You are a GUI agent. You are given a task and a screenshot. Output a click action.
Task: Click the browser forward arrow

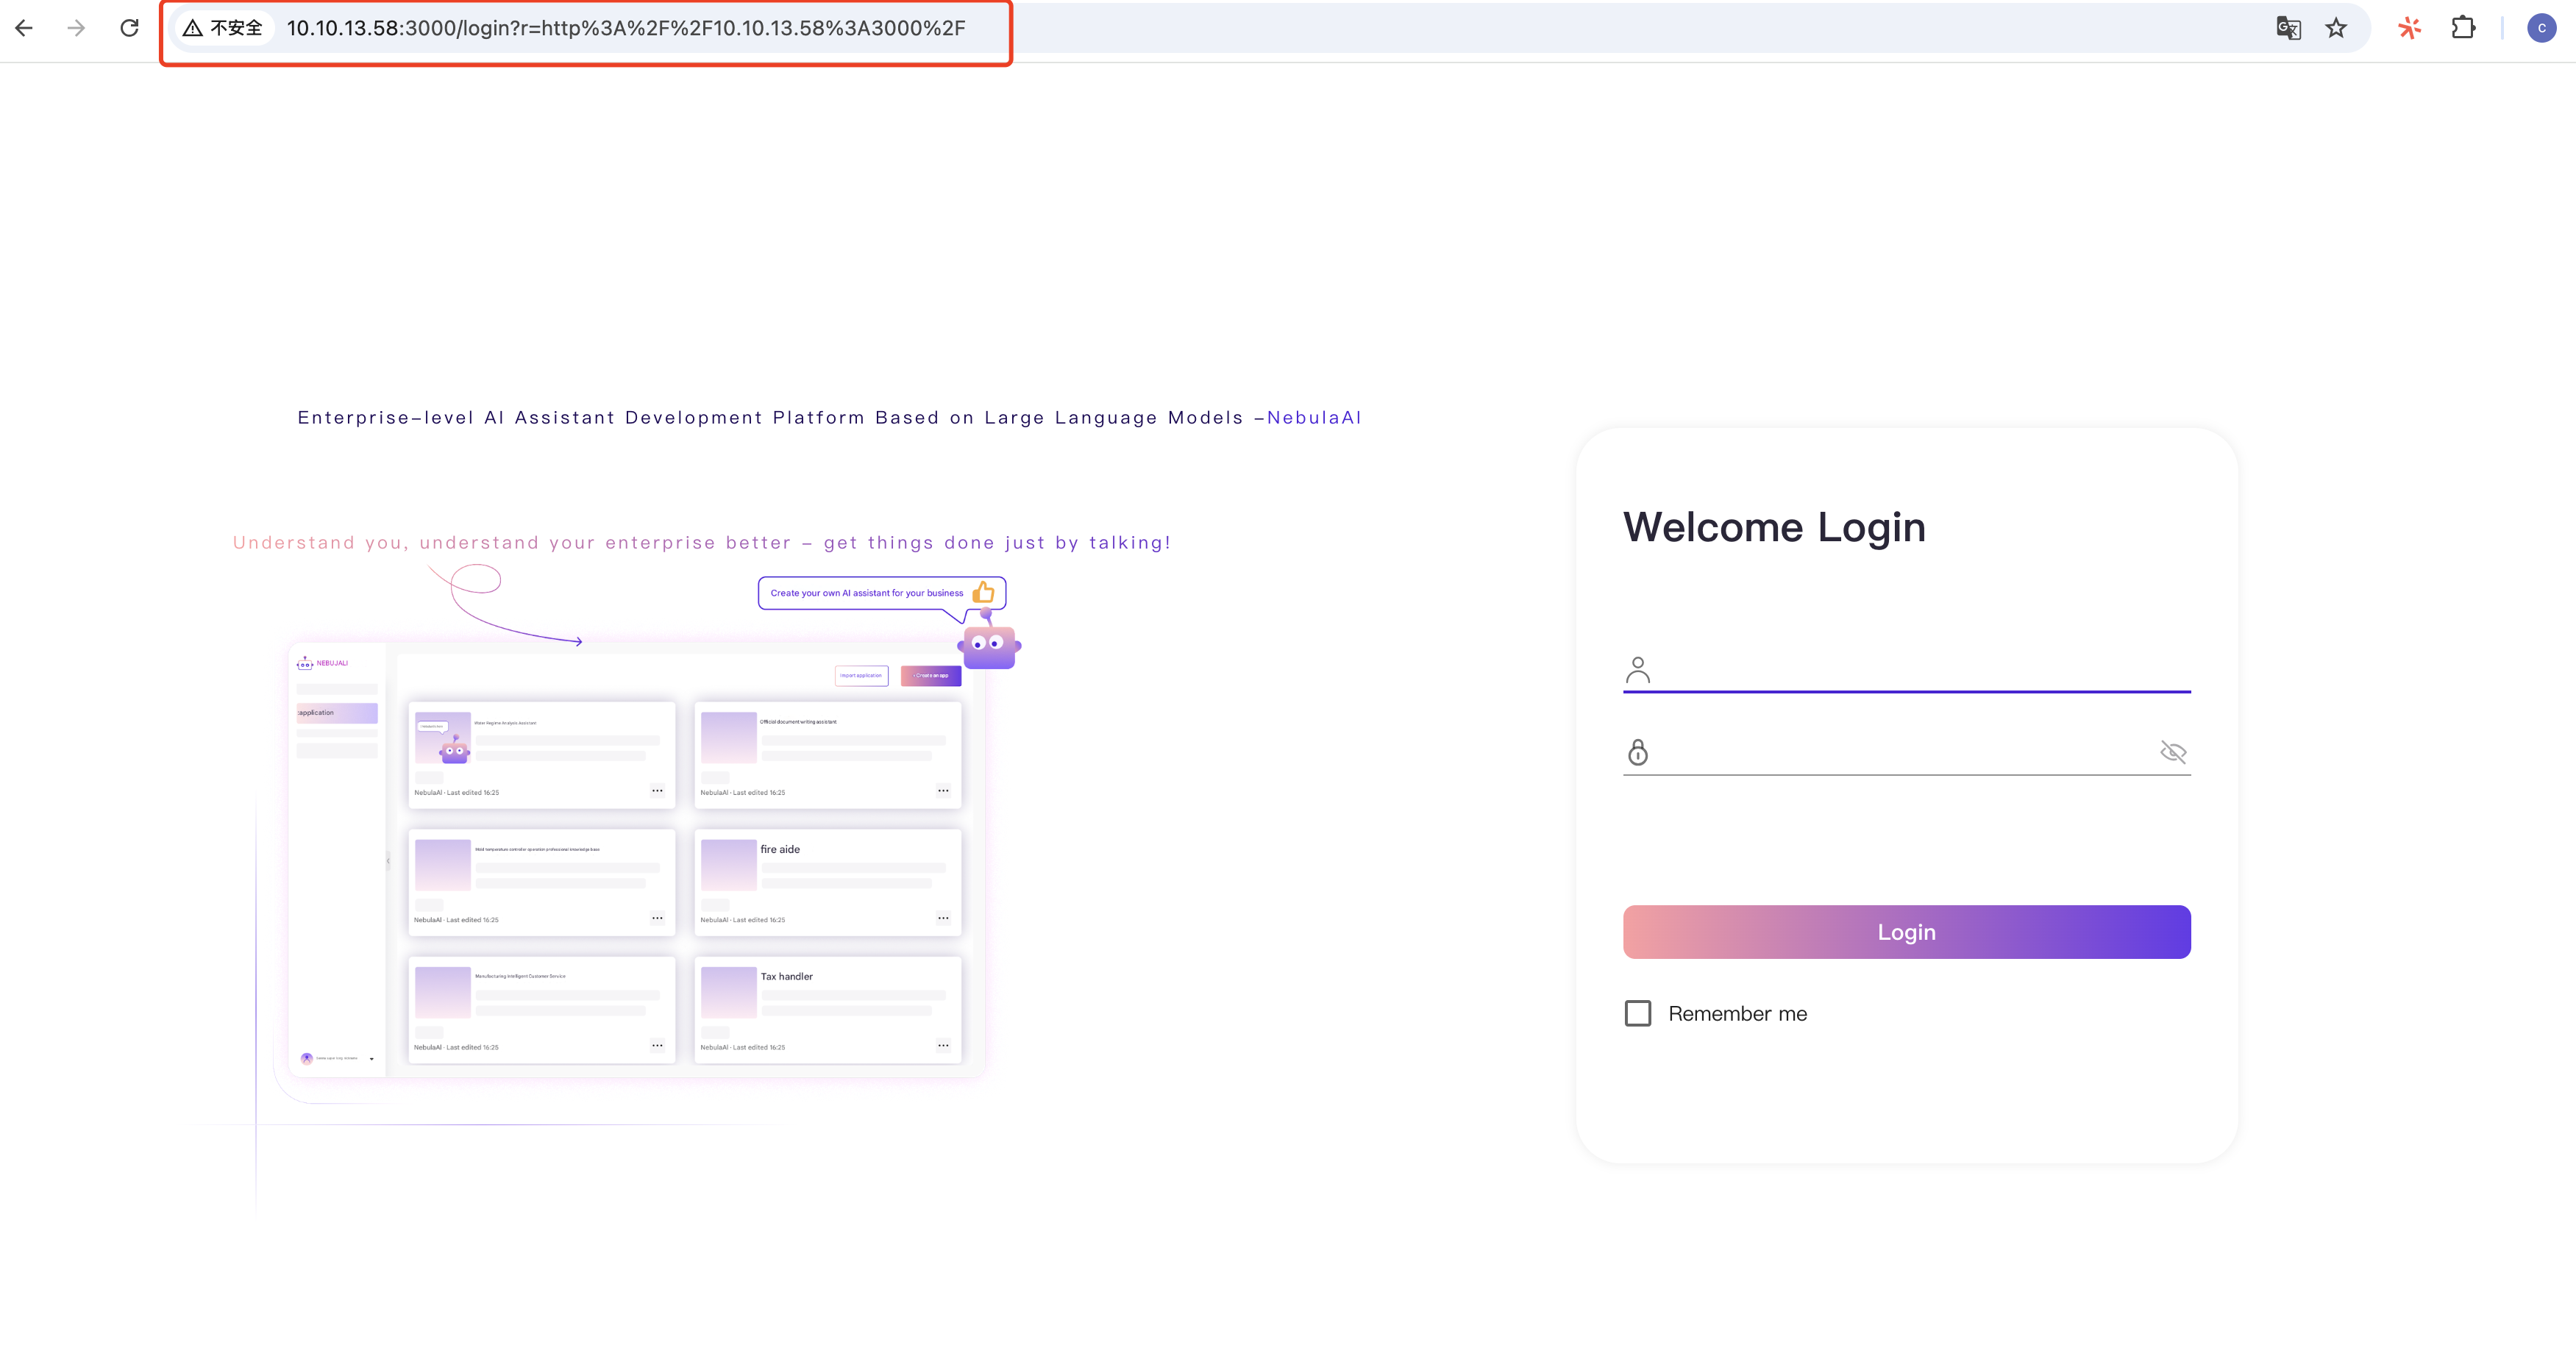pyautogui.click(x=76, y=28)
